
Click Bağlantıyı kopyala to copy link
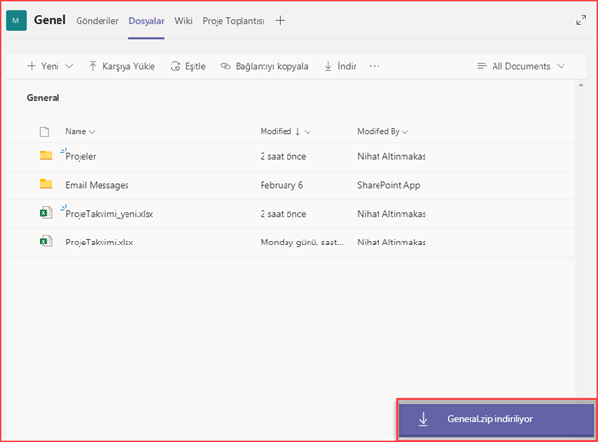[x=264, y=66]
